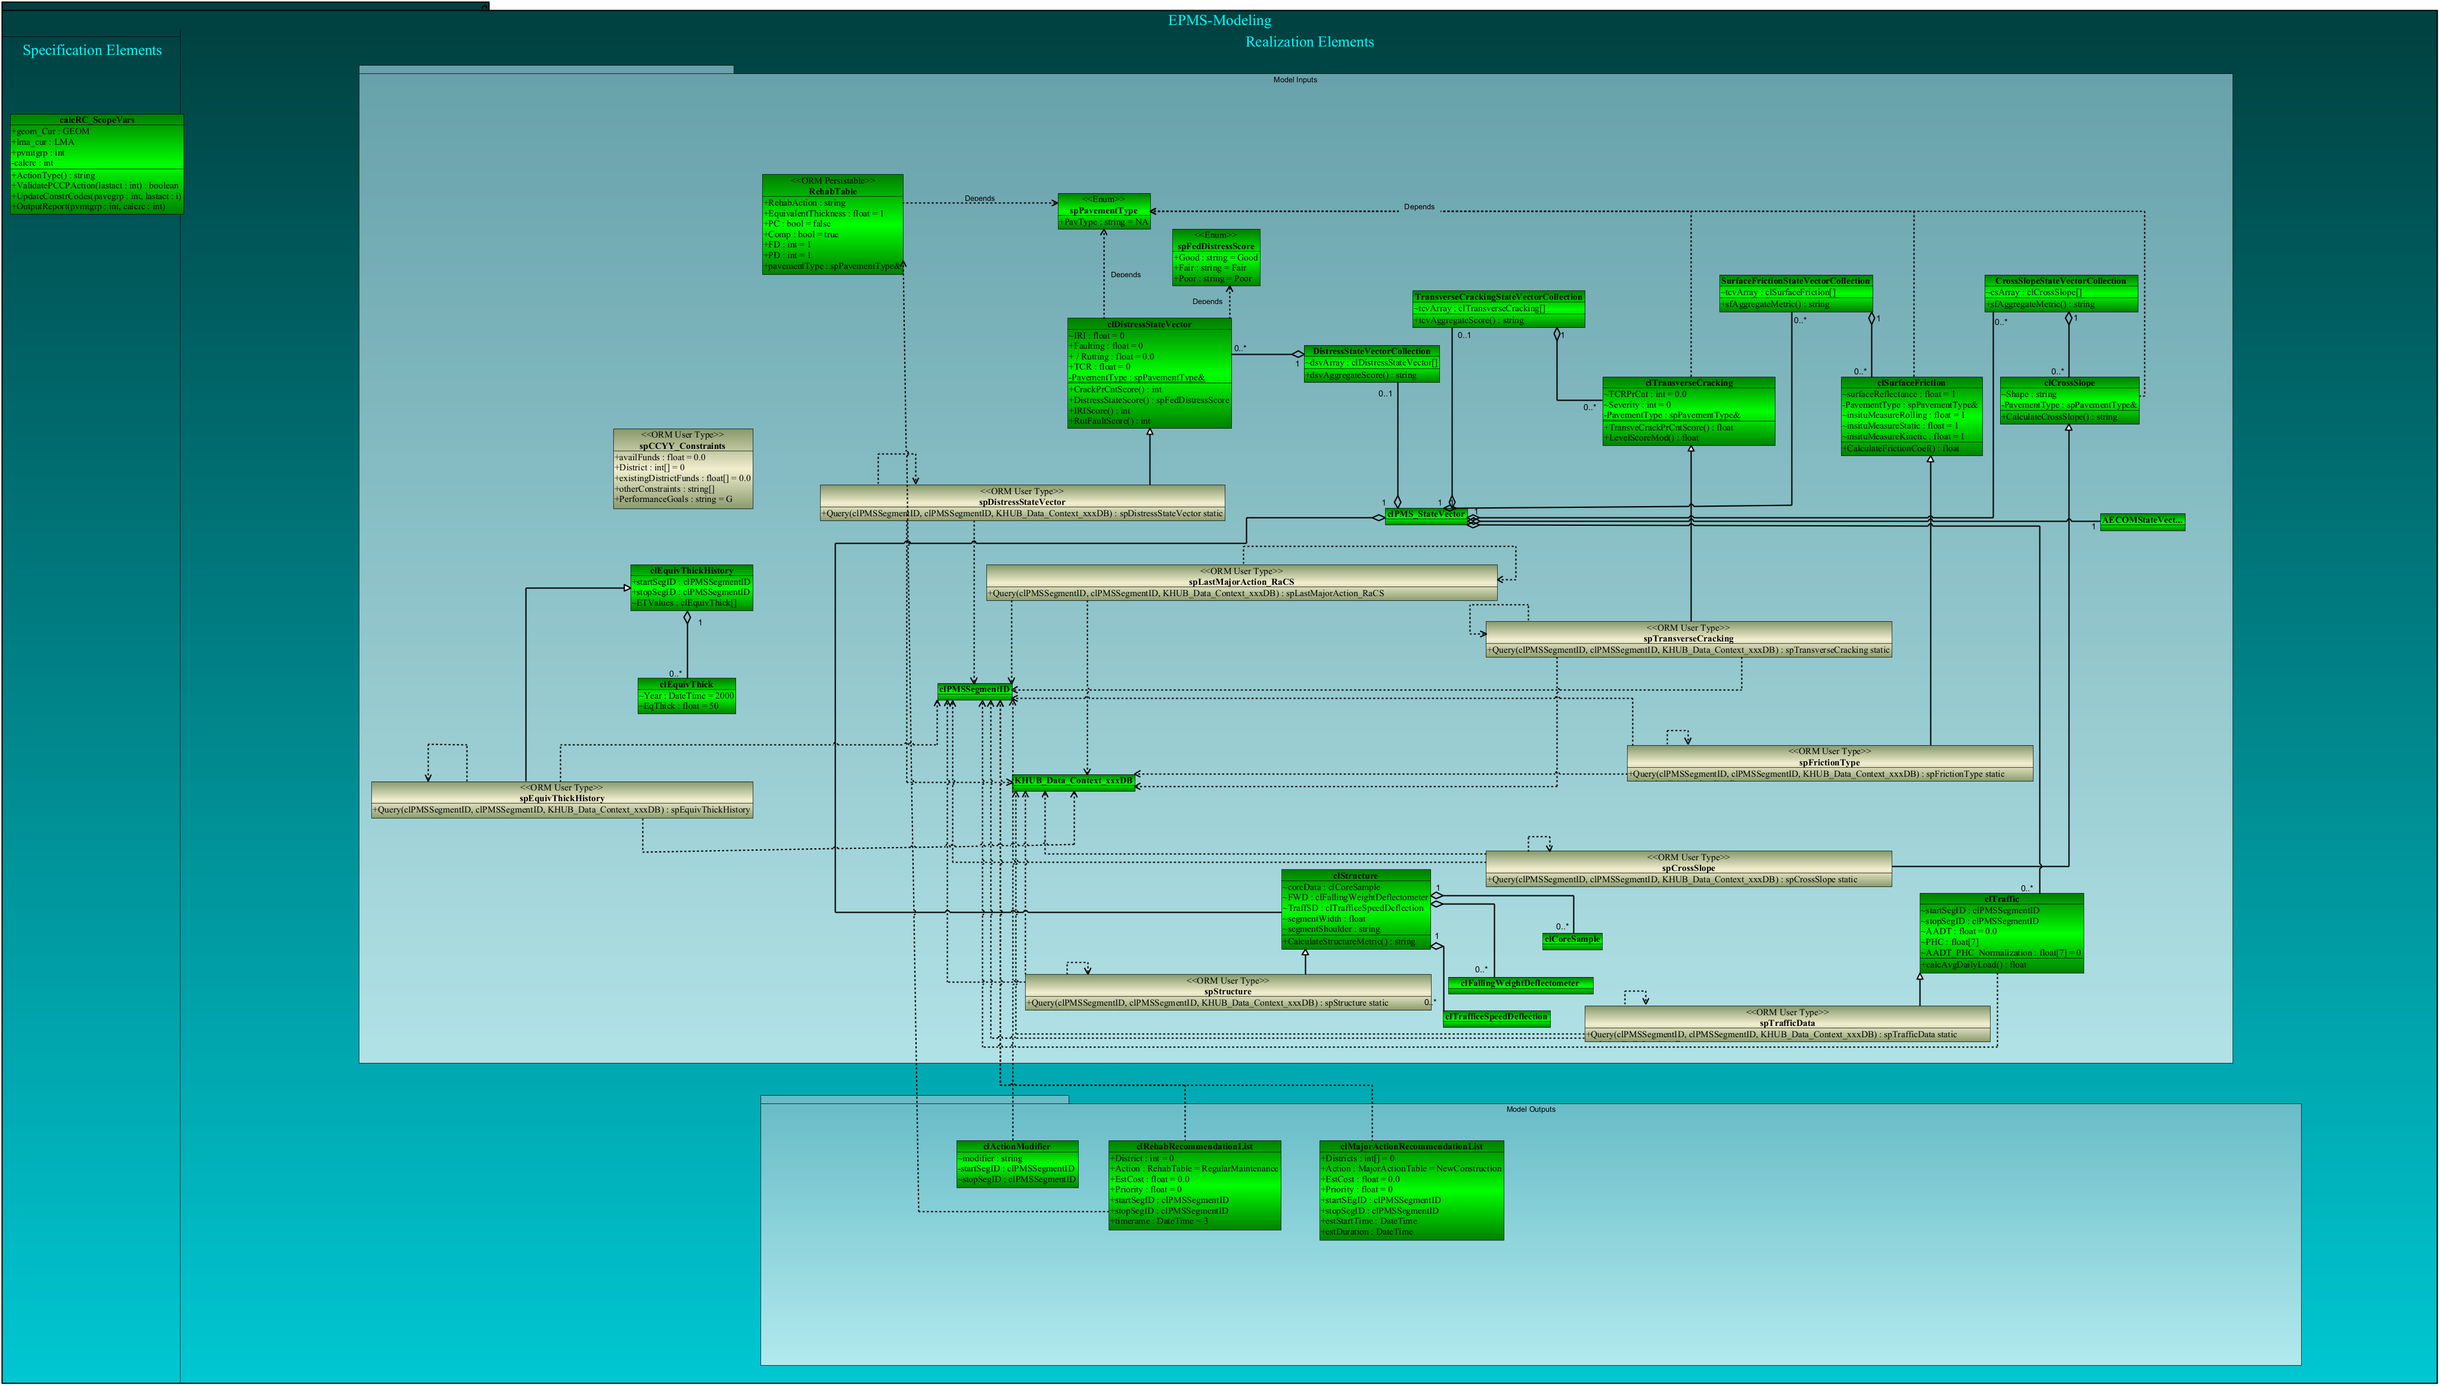Screen dimensions: 2440x1386
Task: Click the +OutputReport(pvmtgrp : int, calcrc : int) operation
Action: (88, 207)
